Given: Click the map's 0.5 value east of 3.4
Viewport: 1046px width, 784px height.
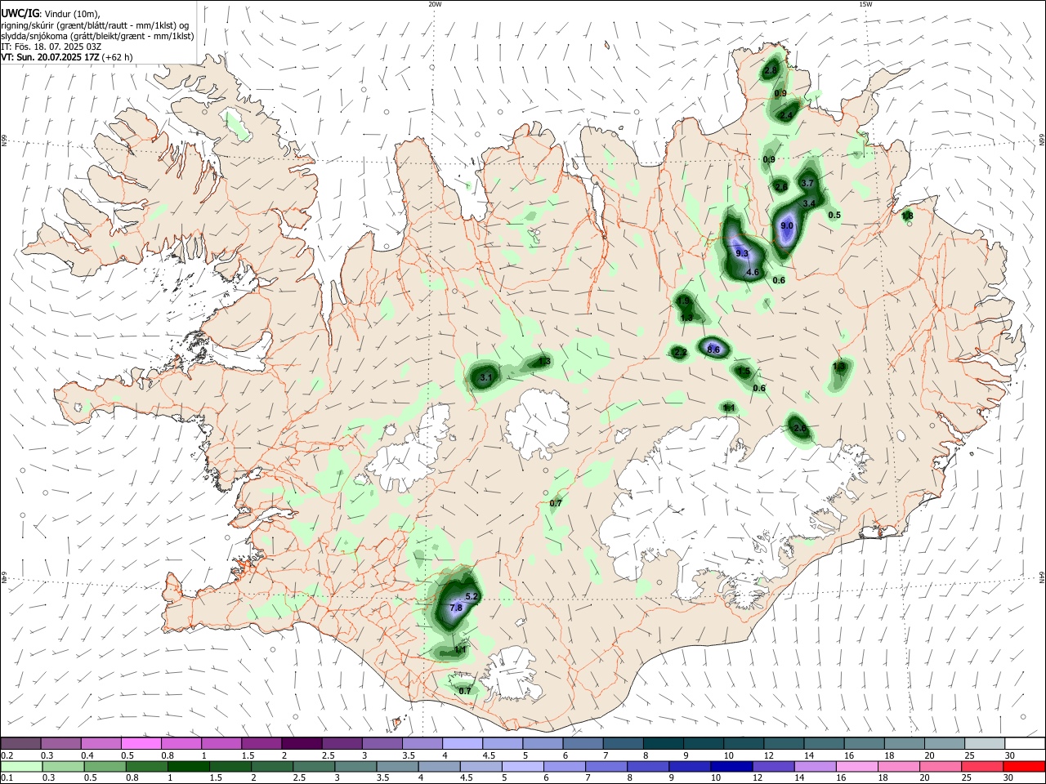Looking at the screenshot, I should tap(834, 216).
